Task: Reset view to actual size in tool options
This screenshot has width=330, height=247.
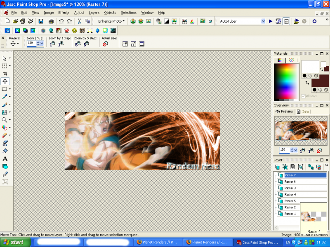Action: pos(105,44)
